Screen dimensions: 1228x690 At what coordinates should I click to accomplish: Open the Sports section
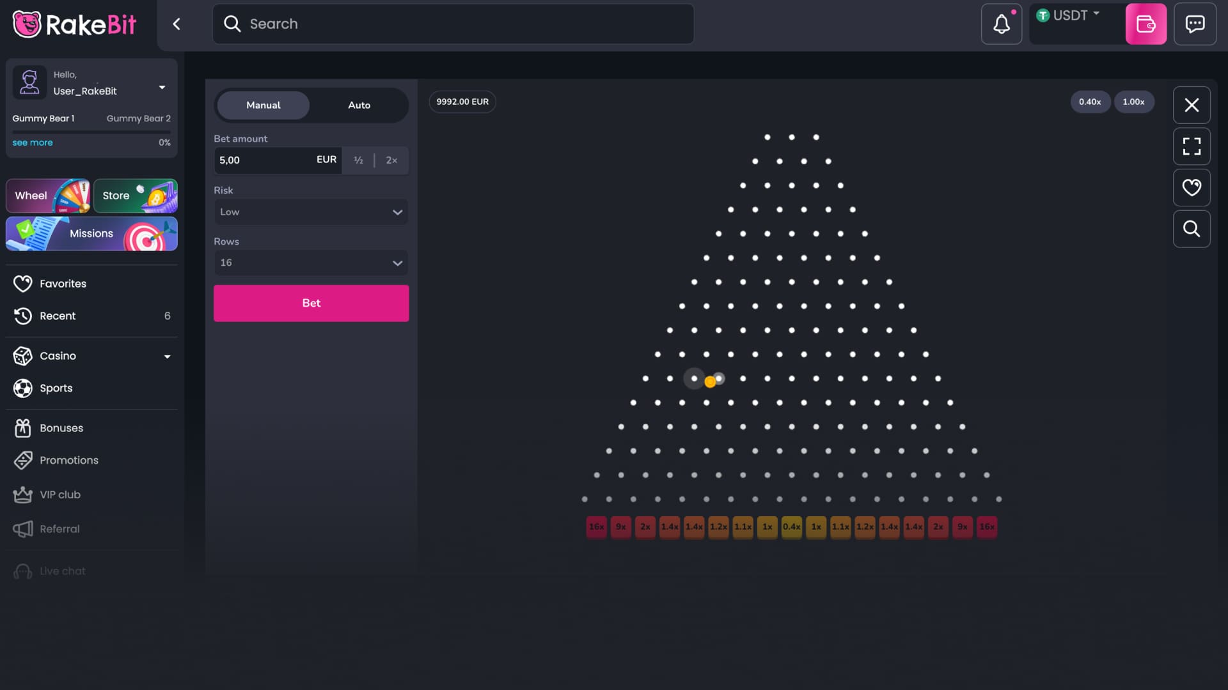[x=56, y=388]
